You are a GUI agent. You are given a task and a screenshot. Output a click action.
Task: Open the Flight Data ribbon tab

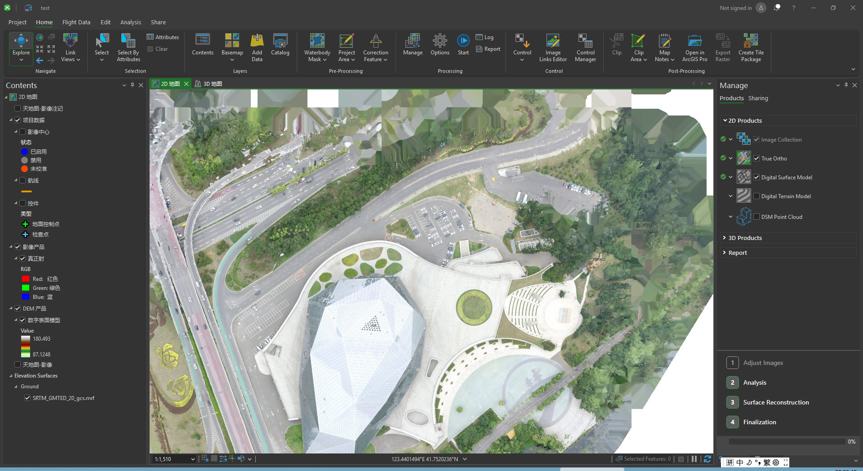point(76,22)
